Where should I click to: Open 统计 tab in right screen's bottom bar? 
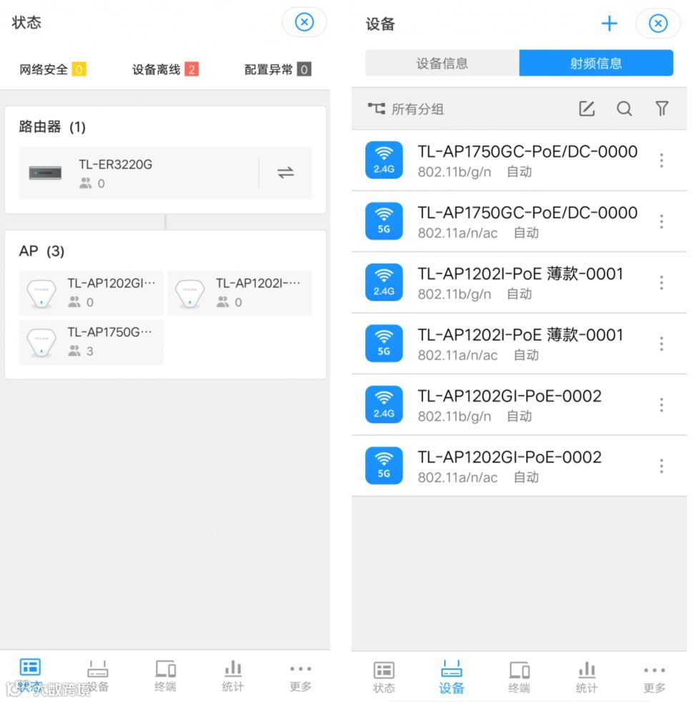[x=587, y=678]
